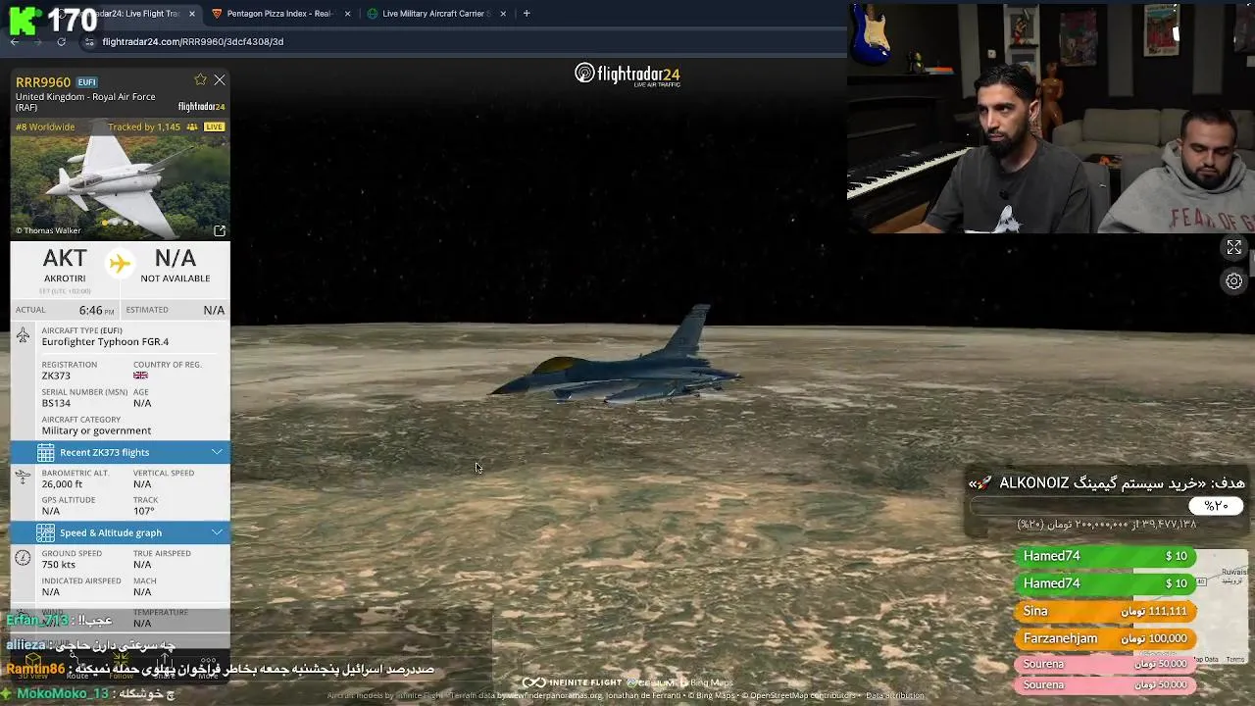Click the yellow airplane route icon
The height and width of the screenshot is (706, 1255).
point(120,263)
